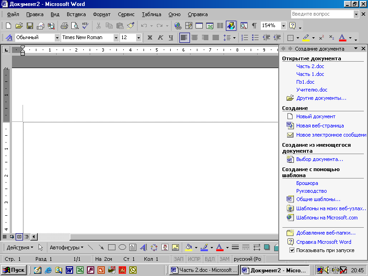
Task: Toggle bold (Ж) formatting
Action: point(150,38)
